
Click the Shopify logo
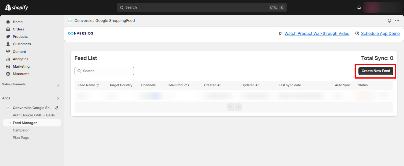17,7
